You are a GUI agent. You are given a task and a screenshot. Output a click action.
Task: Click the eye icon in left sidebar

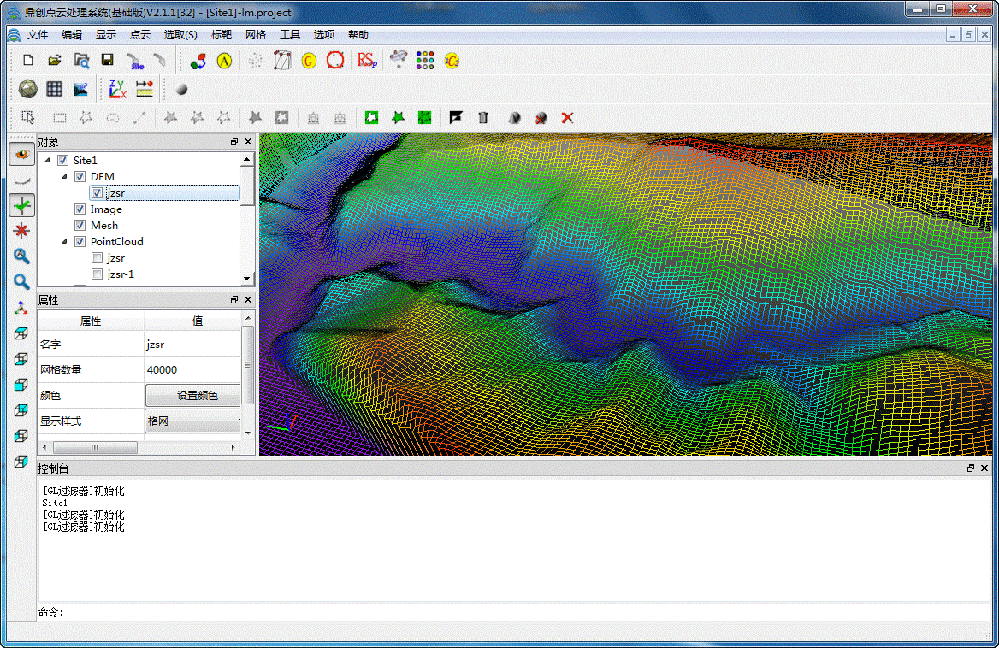point(21,154)
